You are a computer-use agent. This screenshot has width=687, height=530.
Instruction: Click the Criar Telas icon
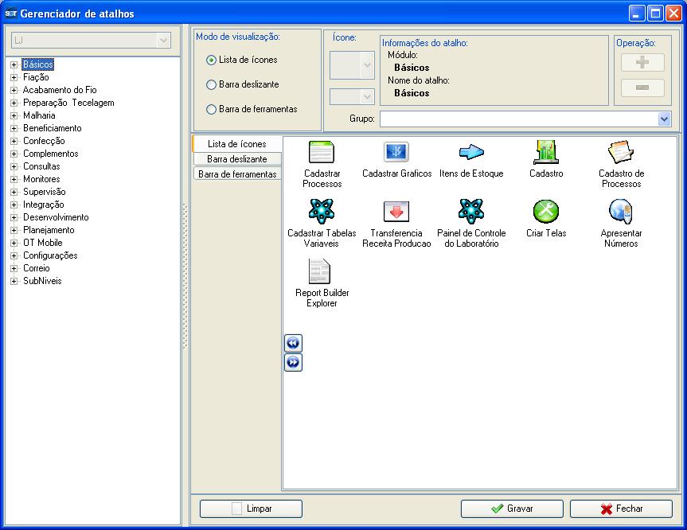click(x=545, y=212)
